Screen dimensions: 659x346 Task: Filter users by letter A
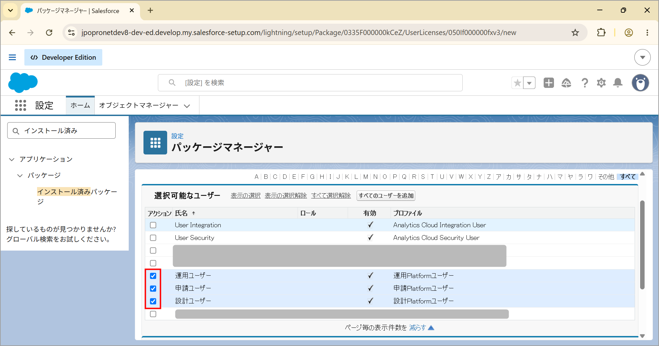pos(256,177)
